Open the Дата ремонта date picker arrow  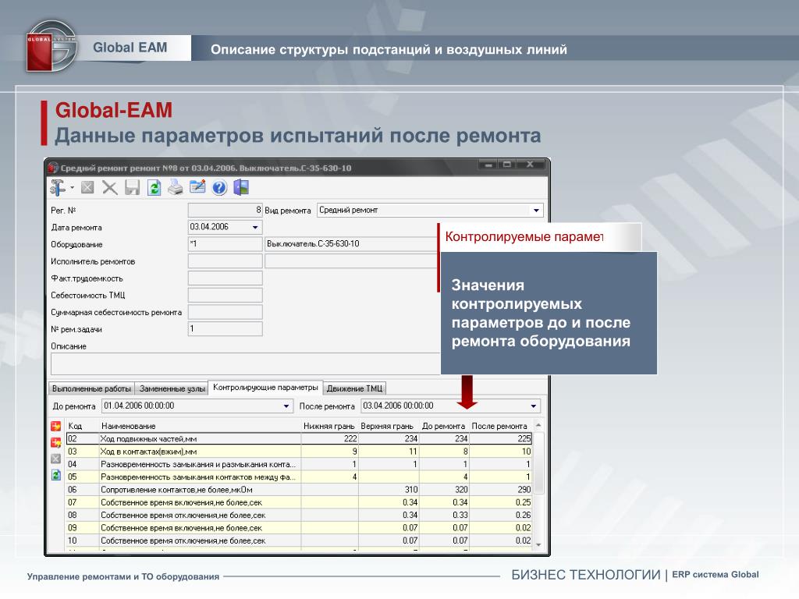coord(255,227)
